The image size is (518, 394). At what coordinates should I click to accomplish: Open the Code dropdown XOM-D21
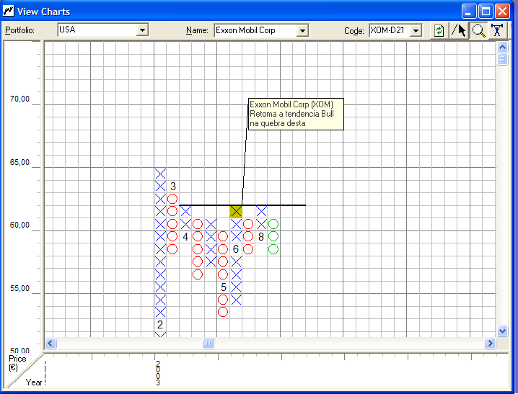tap(416, 30)
